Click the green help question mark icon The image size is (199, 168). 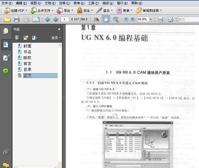pos(6,71)
